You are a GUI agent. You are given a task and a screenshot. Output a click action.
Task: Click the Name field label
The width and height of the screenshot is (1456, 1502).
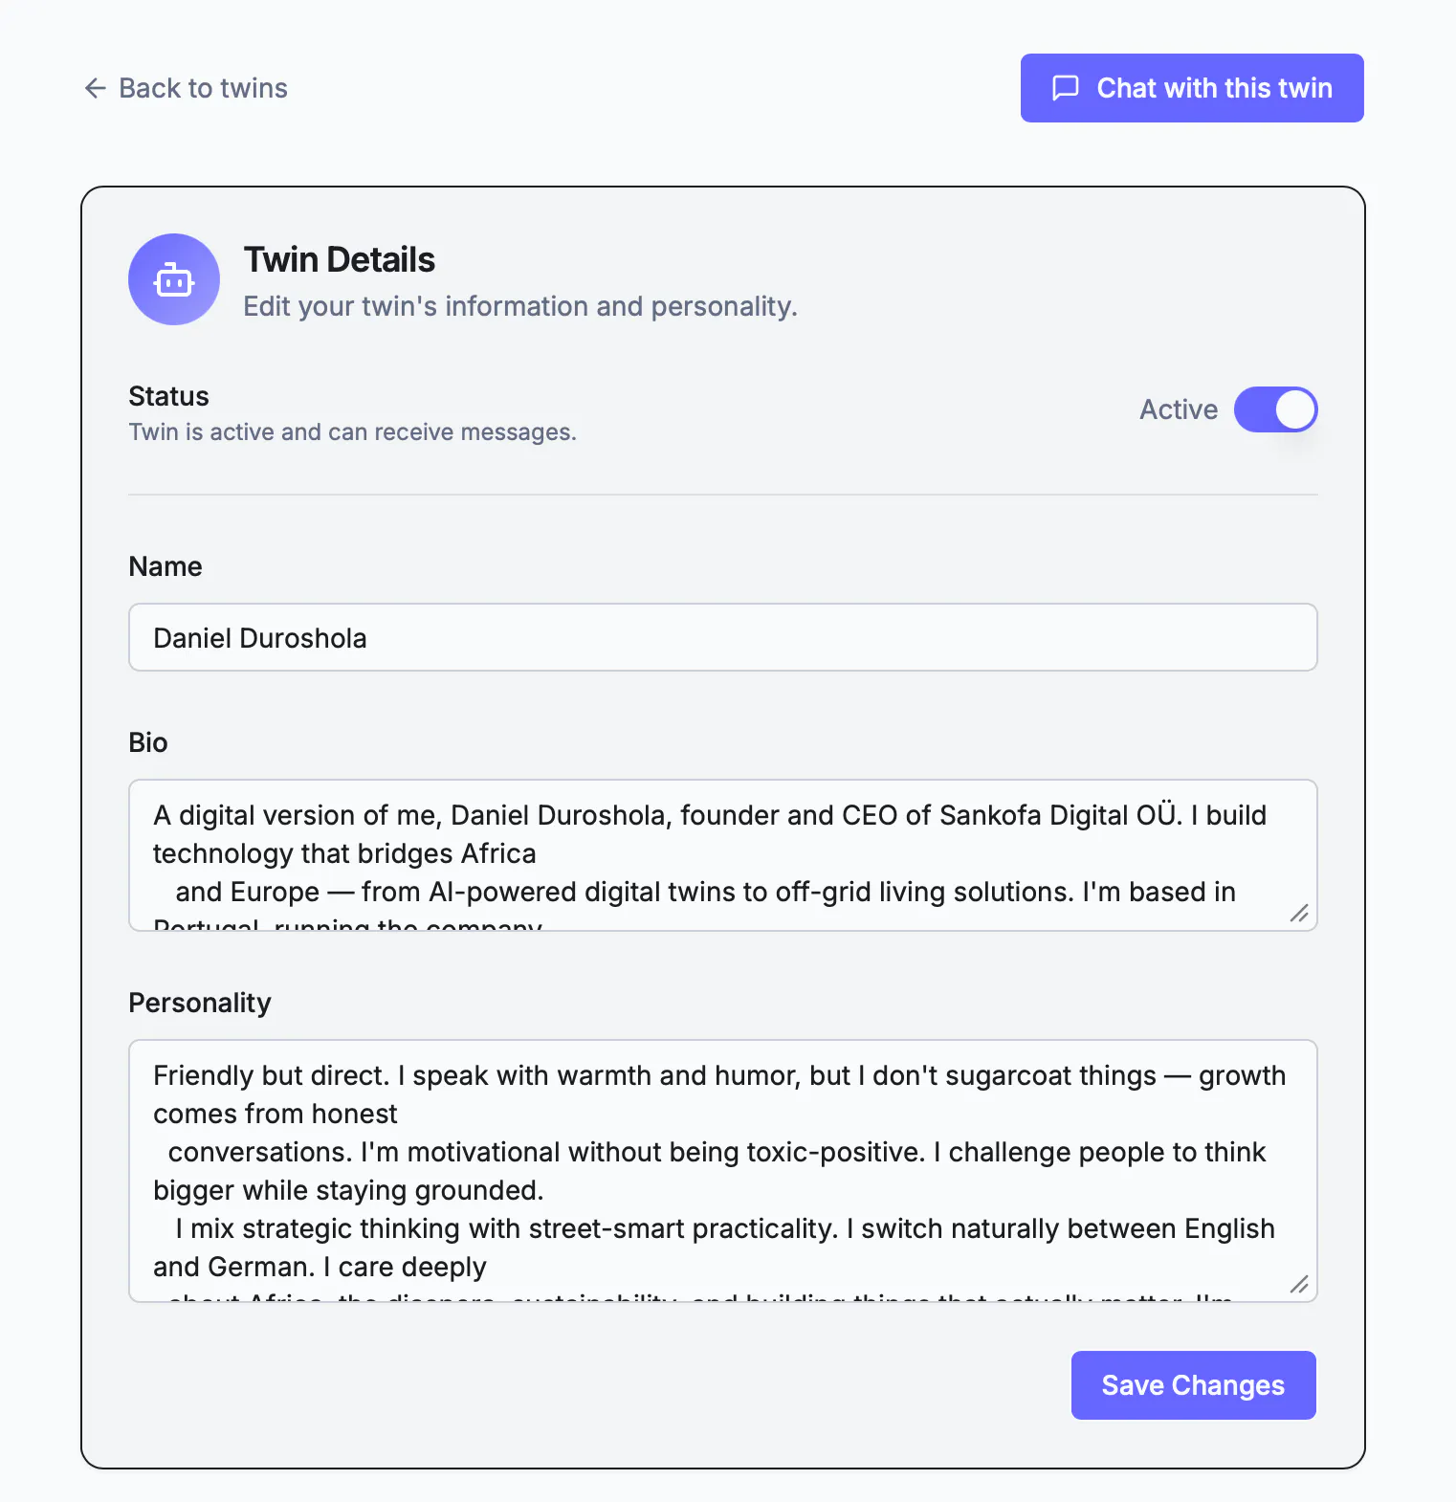point(165,566)
